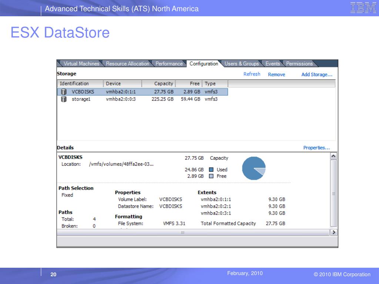Click the capacity usage pie chart

click(x=254, y=168)
